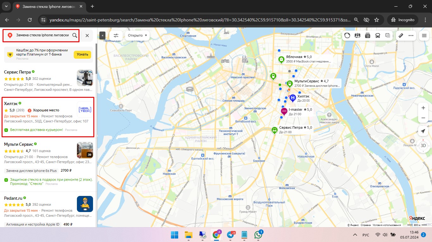Select the ruler distance measuring tool
Viewport: 432px width, 242px height.
[401, 35]
